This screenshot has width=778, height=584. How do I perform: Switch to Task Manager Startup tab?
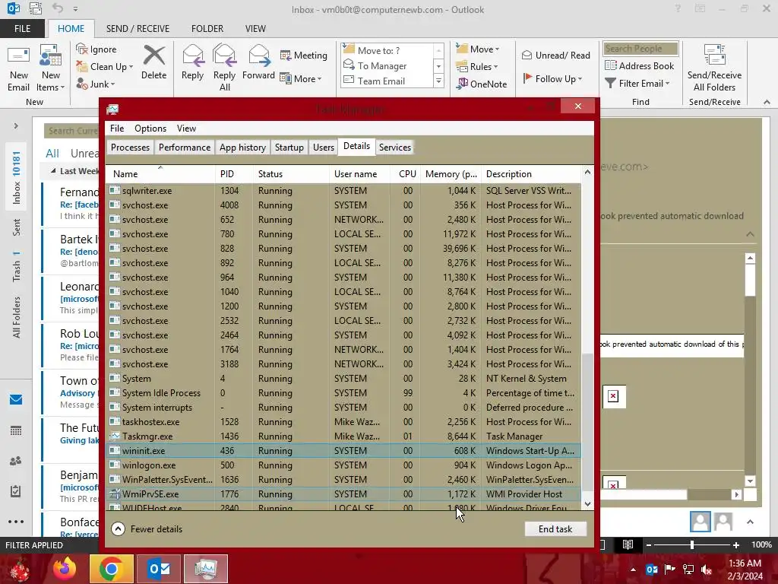(x=289, y=148)
